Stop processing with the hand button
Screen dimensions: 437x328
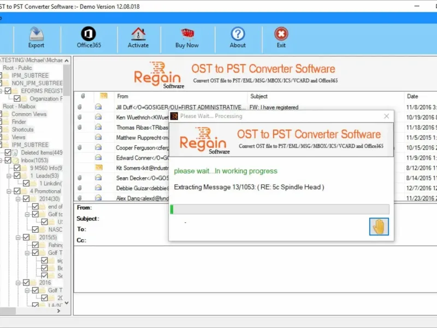(x=379, y=226)
